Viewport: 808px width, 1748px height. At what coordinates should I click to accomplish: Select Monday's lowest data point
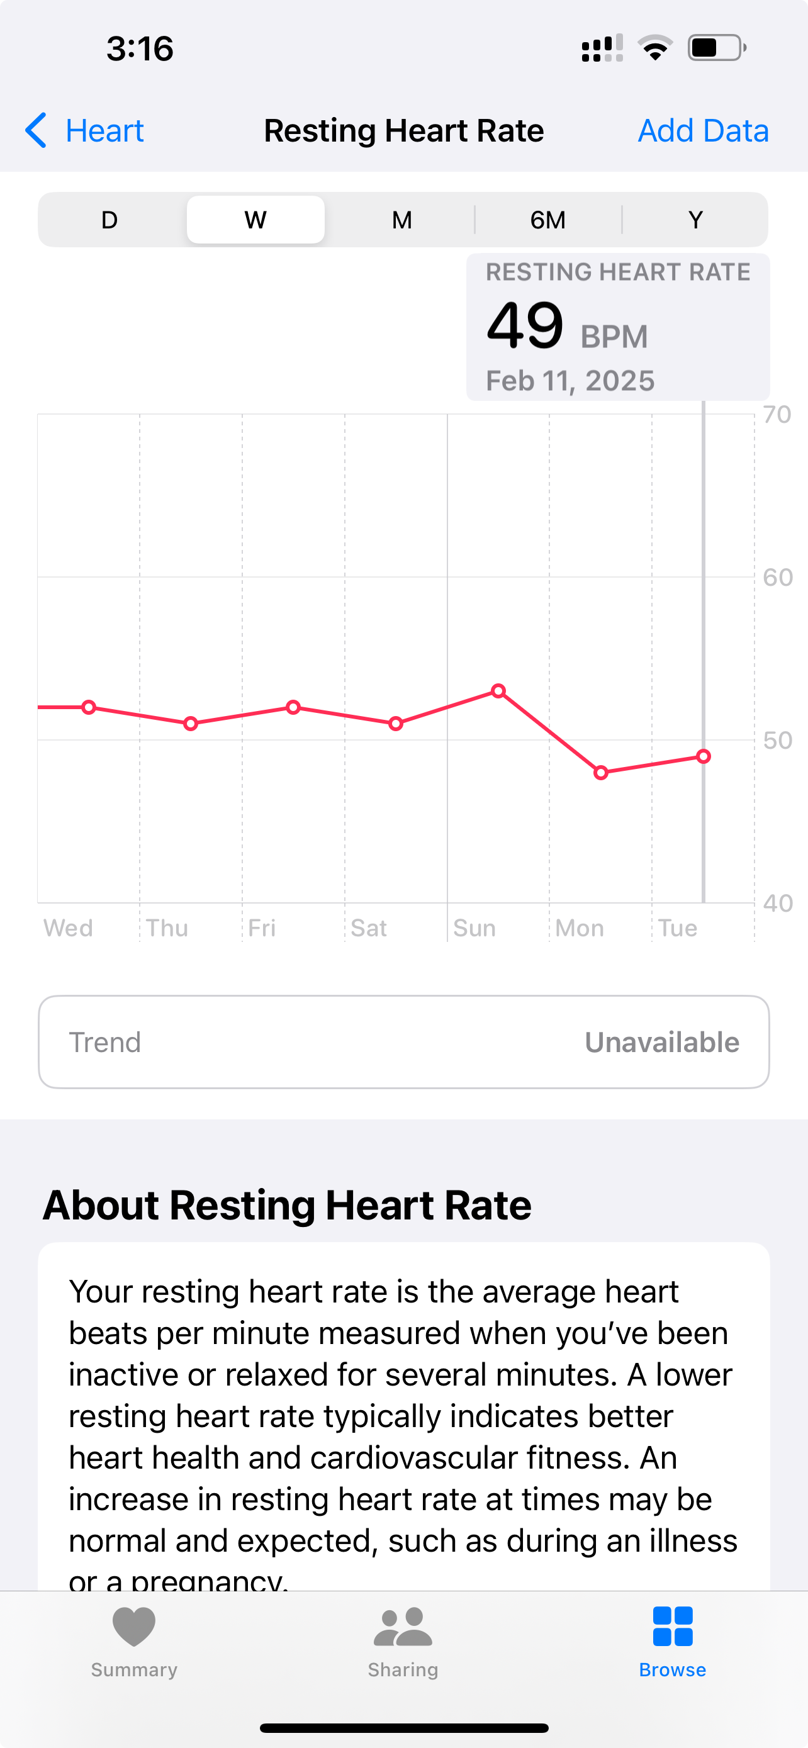click(601, 772)
